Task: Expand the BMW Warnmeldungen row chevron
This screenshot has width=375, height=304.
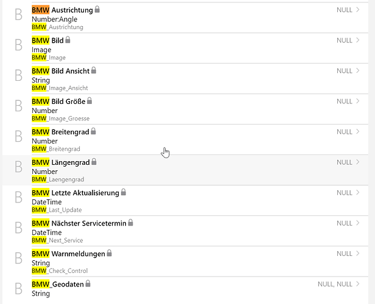Action: click(358, 254)
